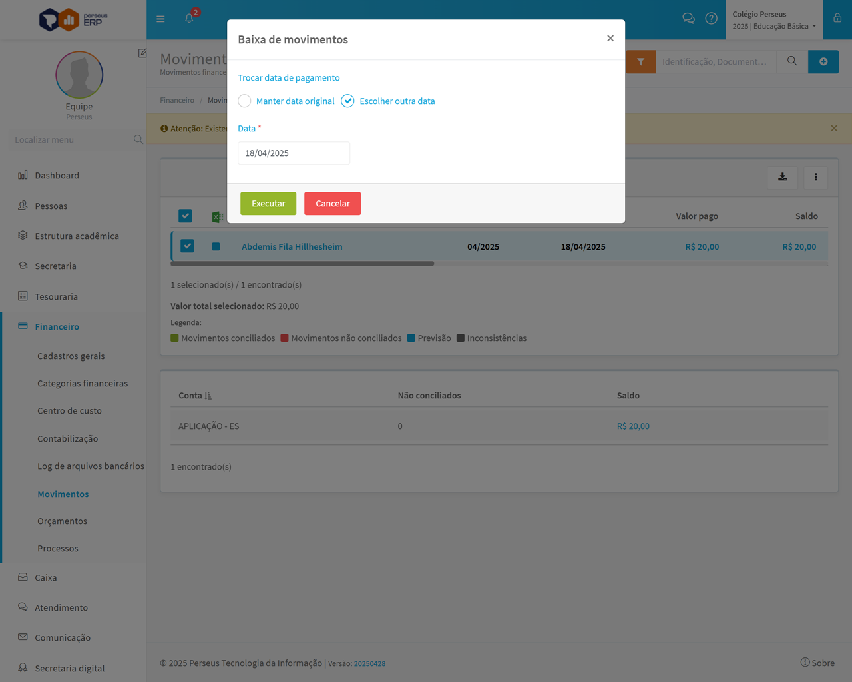This screenshot has height=682, width=852.
Task: Open the Colégio Perseus school dropdown
Action: [x=773, y=20]
